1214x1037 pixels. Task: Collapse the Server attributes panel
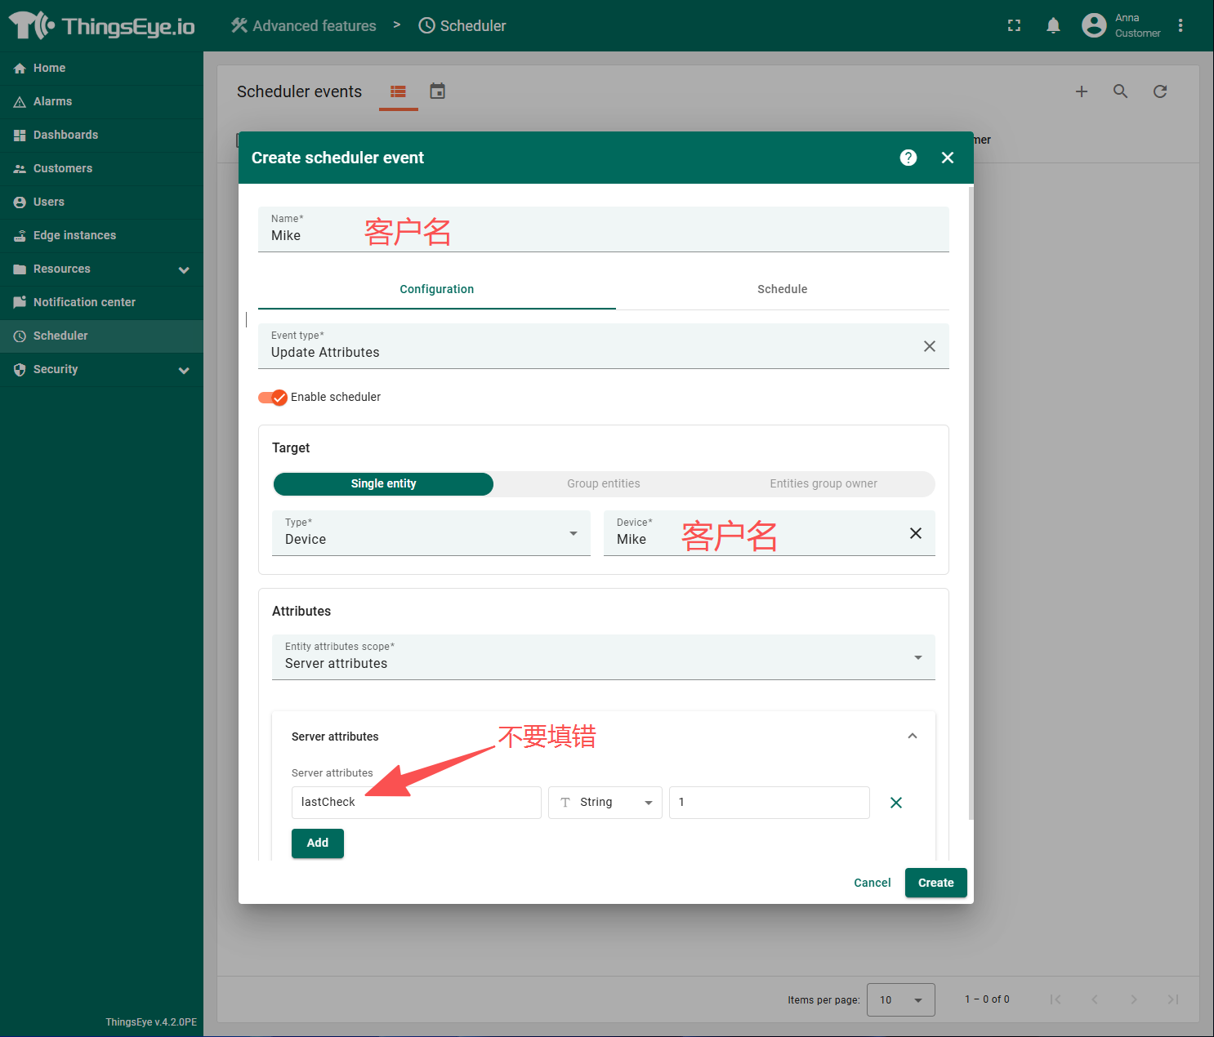[x=912, y=737]
